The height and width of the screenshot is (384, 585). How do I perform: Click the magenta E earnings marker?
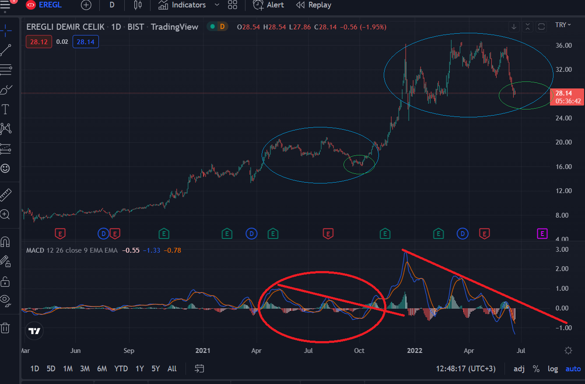542,234
